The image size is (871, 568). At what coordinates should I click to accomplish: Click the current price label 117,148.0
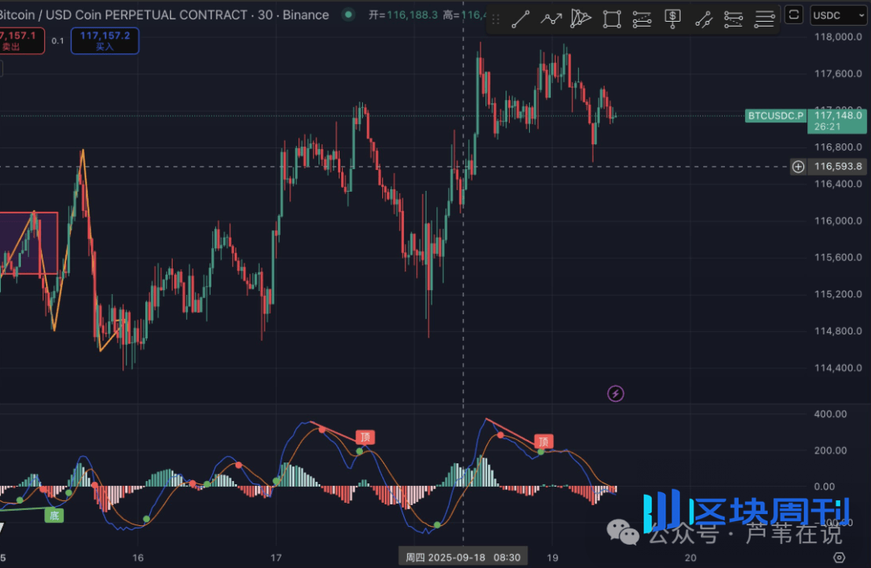tap(837, 121)
